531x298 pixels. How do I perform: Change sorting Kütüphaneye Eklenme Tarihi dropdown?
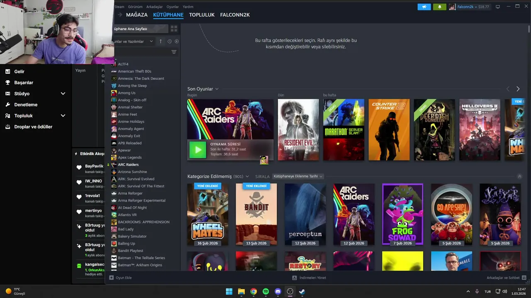point(298,176)
